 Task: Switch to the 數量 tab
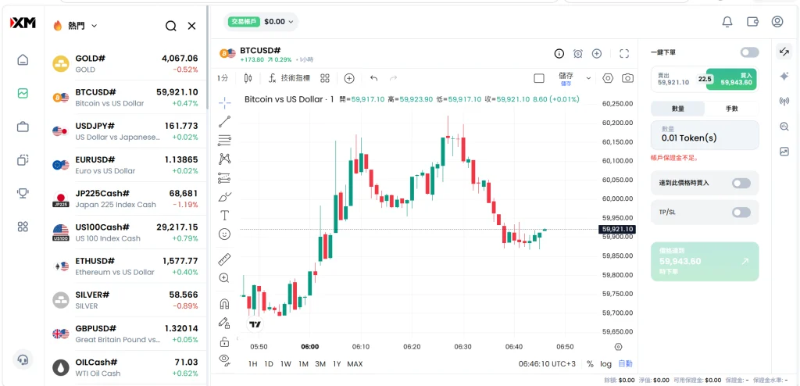pyautogui.click(x=678, y=109)
